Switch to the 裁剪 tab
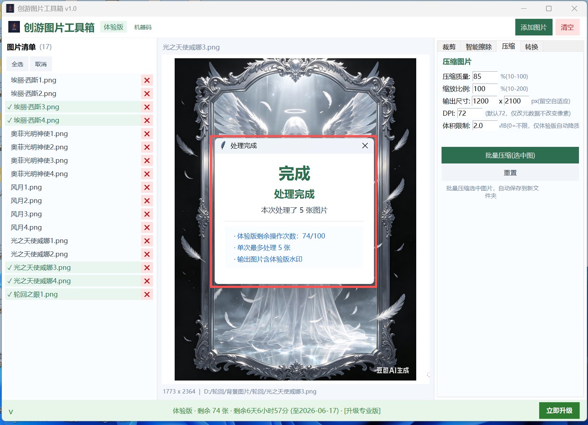 pos(449,47)
